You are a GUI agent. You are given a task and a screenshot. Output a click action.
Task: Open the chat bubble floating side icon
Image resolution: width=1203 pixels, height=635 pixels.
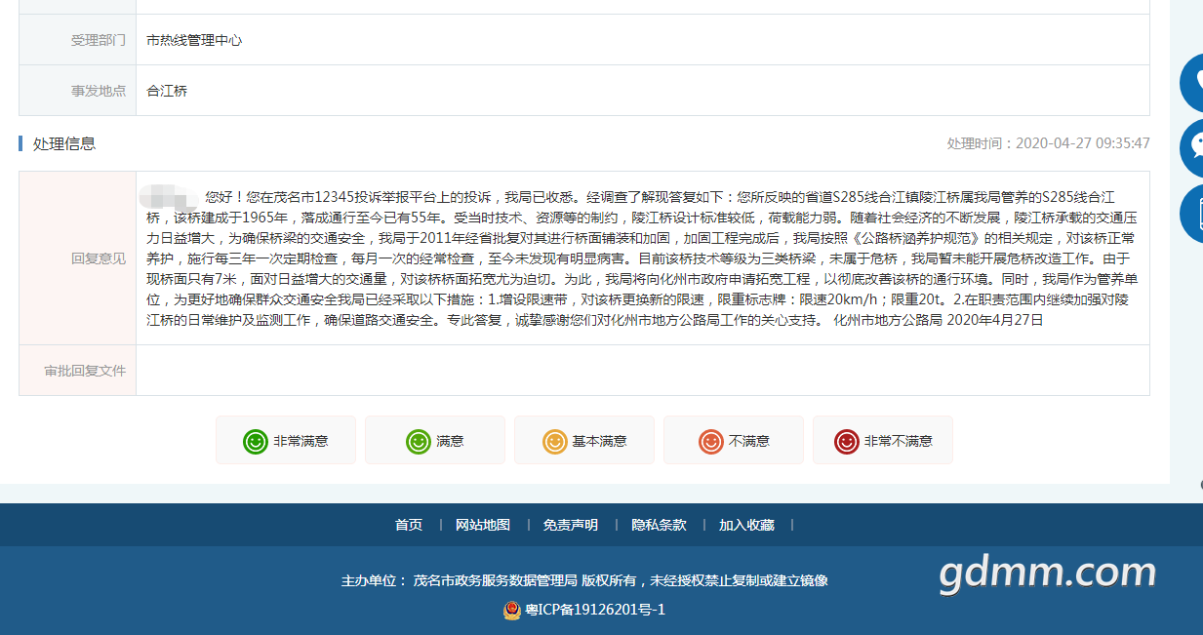click(x=1192, y=148)
